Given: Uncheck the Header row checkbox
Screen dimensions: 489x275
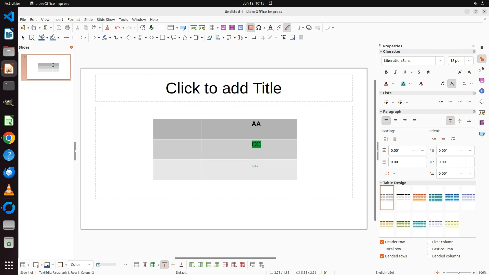Looking at the screenshot, I should (382, 242).
